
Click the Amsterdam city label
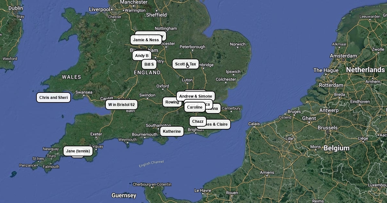point(343,56)
